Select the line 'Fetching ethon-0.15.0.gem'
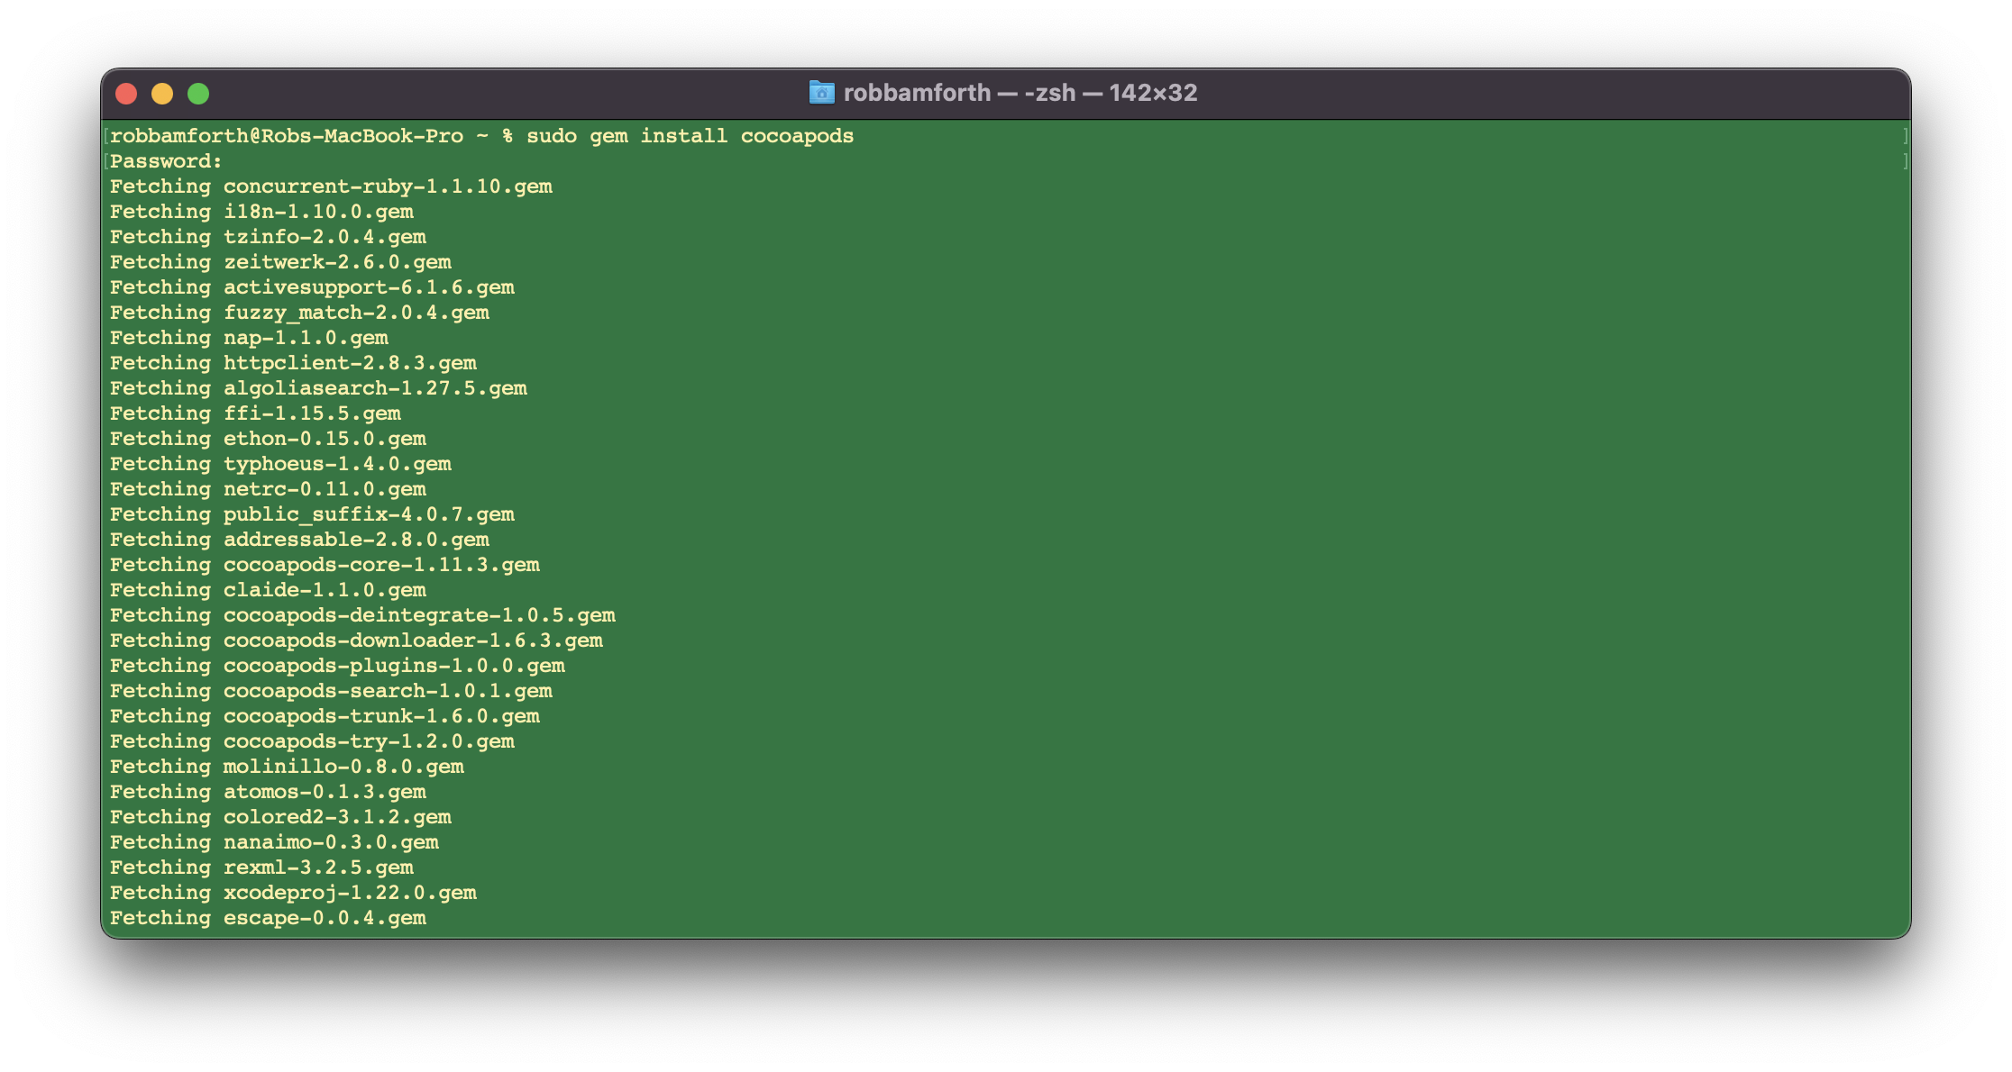This screenshot has height=1072, width=2012. tap(268, 439)
